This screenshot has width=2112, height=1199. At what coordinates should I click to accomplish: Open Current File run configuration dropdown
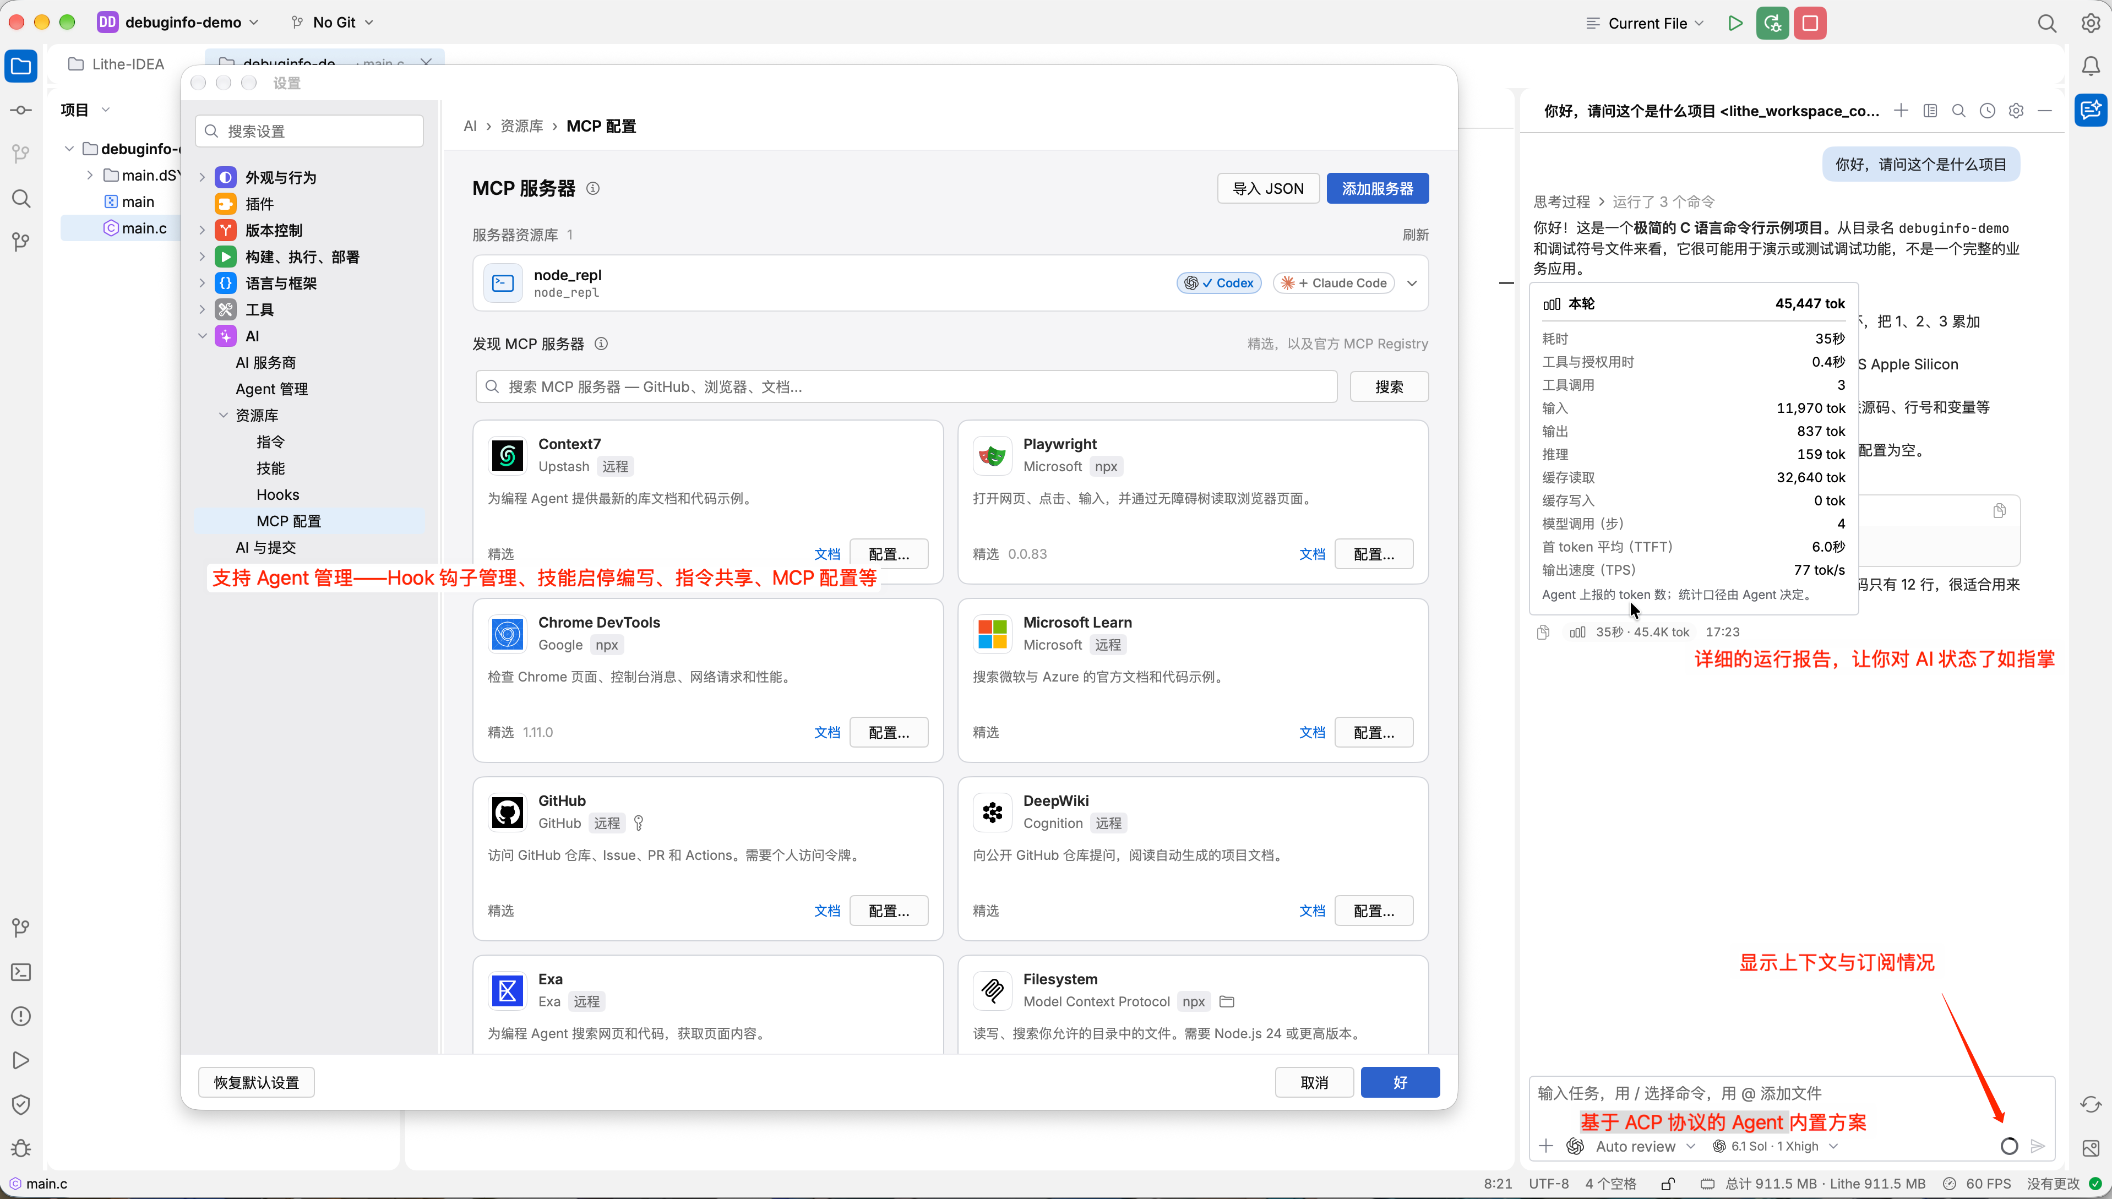(x=1645, y=23)
